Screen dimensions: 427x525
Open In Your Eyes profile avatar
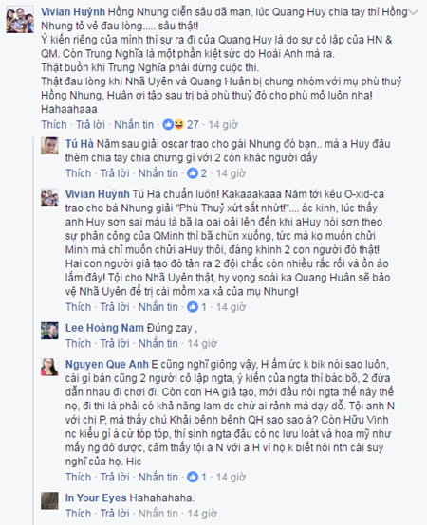49,500
